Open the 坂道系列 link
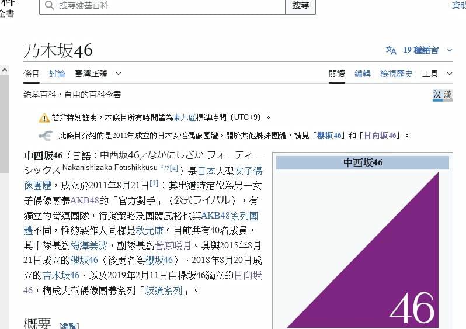The height and width of the screenshot is (329, 466). click(x=164, y=290)
